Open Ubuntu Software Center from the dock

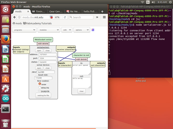(x=5, y=79)
